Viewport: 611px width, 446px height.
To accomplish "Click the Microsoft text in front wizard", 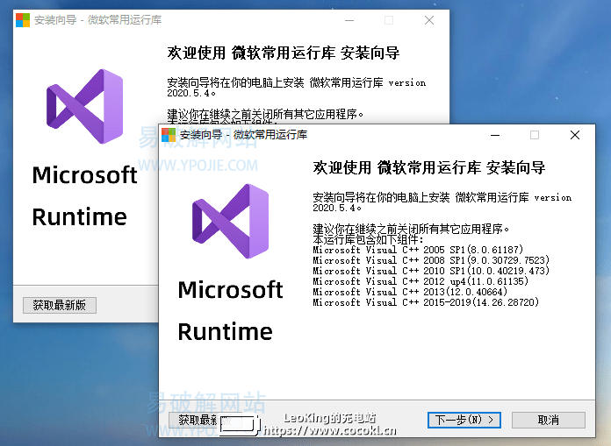I will click(x=230, y=290).
